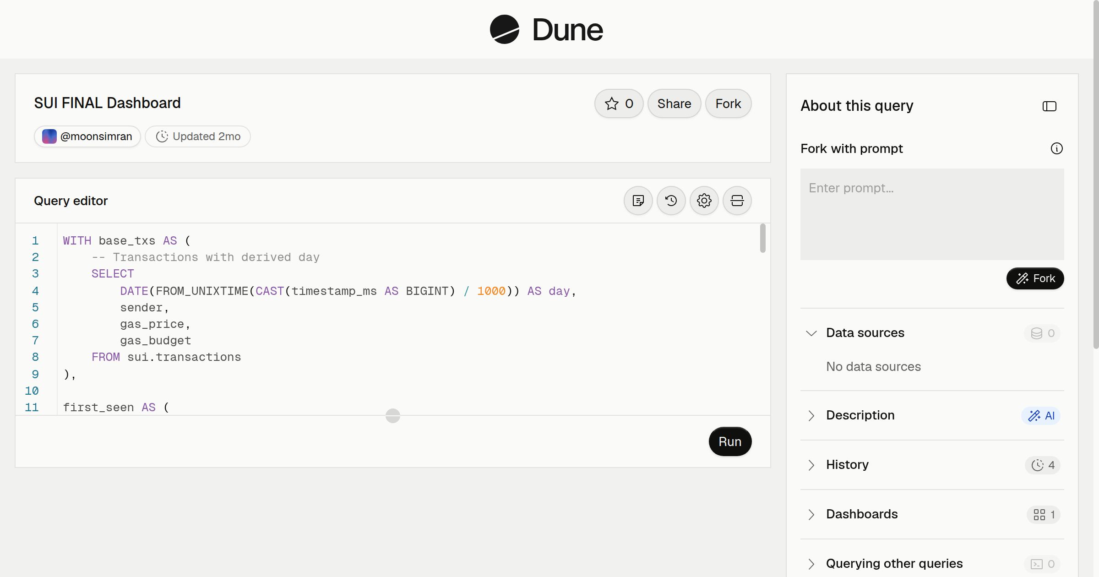Open the query notes icon in editor toolbar
The height and width of the screenshot is (577, 1099).
pyautogui.click(x=638, y=201)
